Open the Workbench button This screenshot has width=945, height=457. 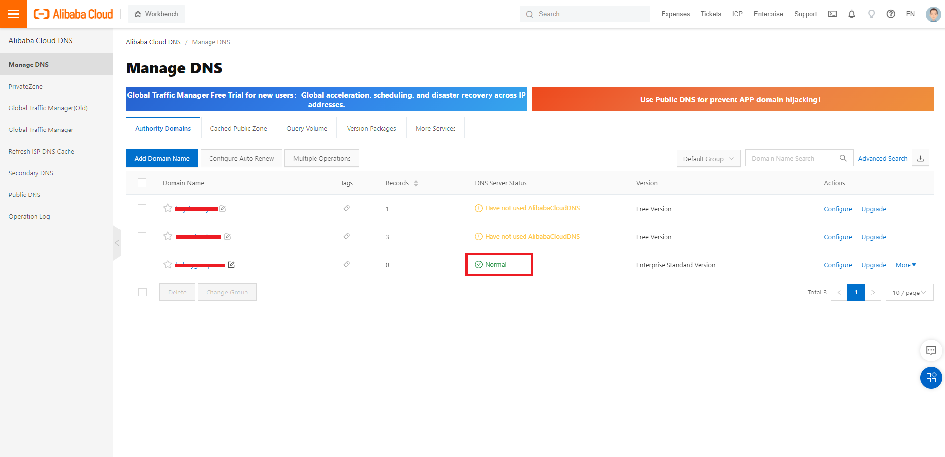point(156,14)
